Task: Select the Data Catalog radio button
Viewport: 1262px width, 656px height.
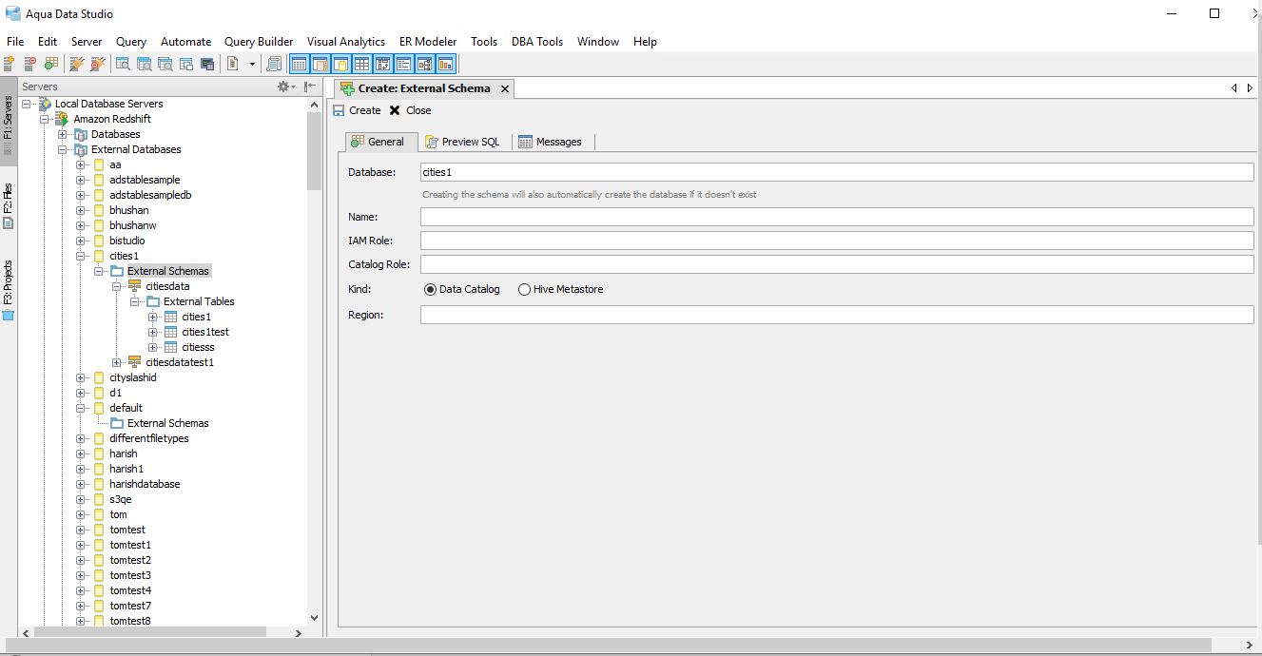Action: coord(430,289)
